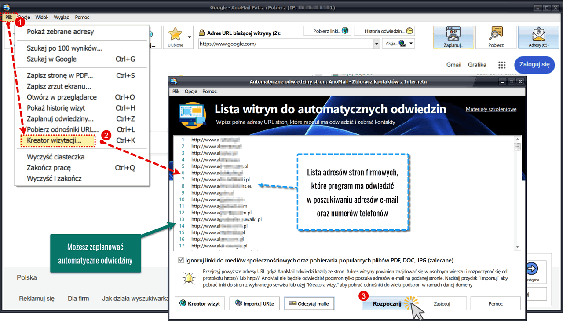Click the main window AnoMail title bar icon

[x=6, y=7]
